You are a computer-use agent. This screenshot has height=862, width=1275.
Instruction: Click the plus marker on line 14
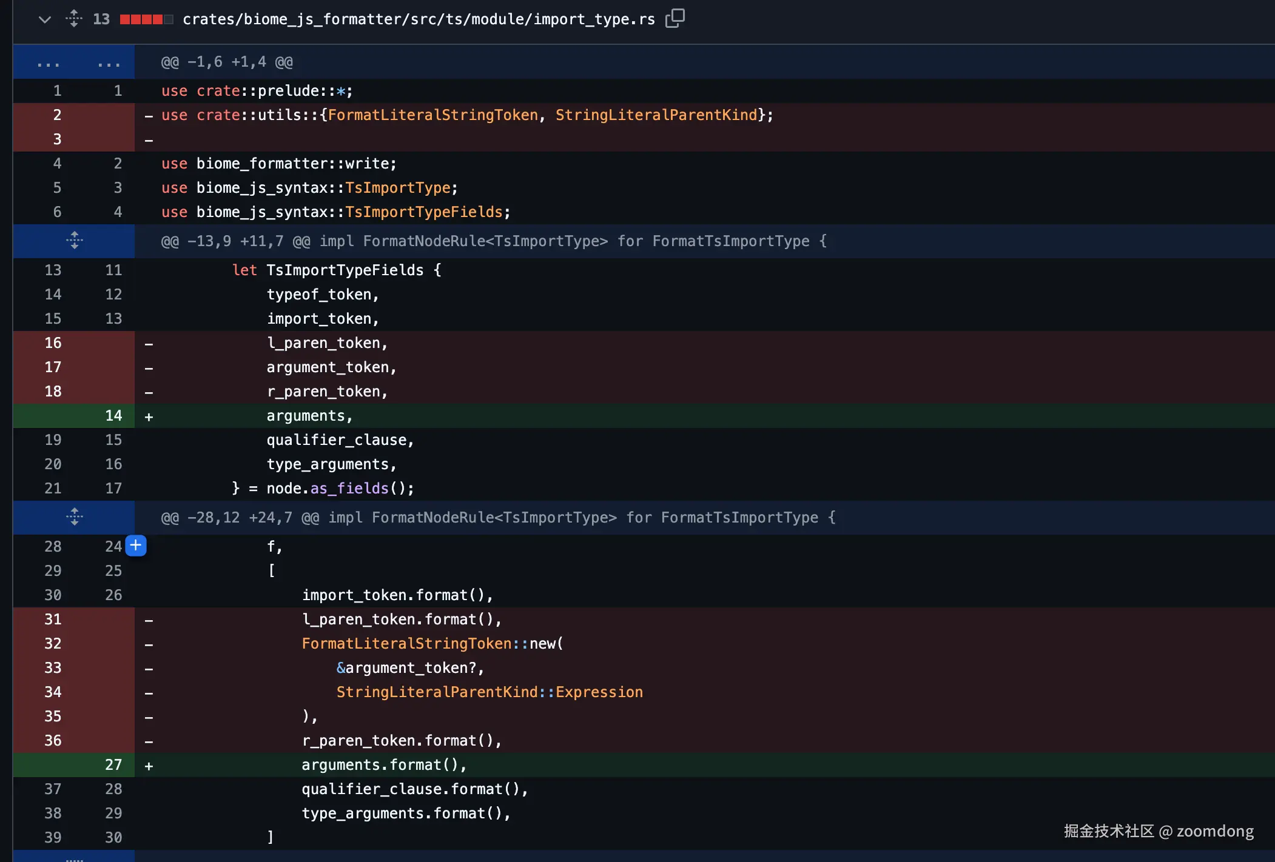(x=149, y=416)
